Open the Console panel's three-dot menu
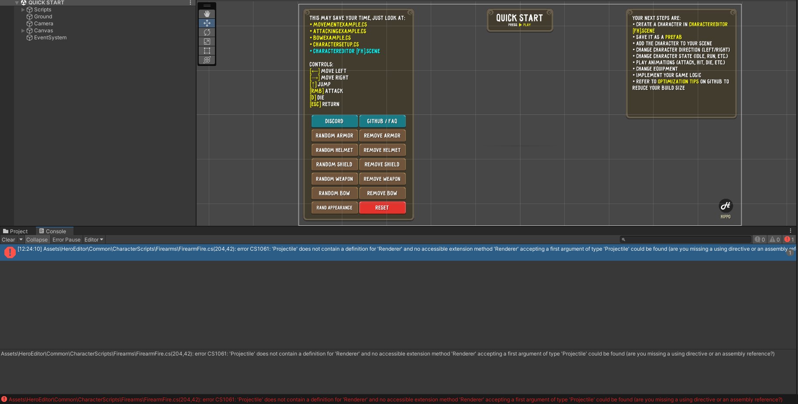The width and height of the screenshot is (798, 404). pyautogui.click(x=790, y=231)
